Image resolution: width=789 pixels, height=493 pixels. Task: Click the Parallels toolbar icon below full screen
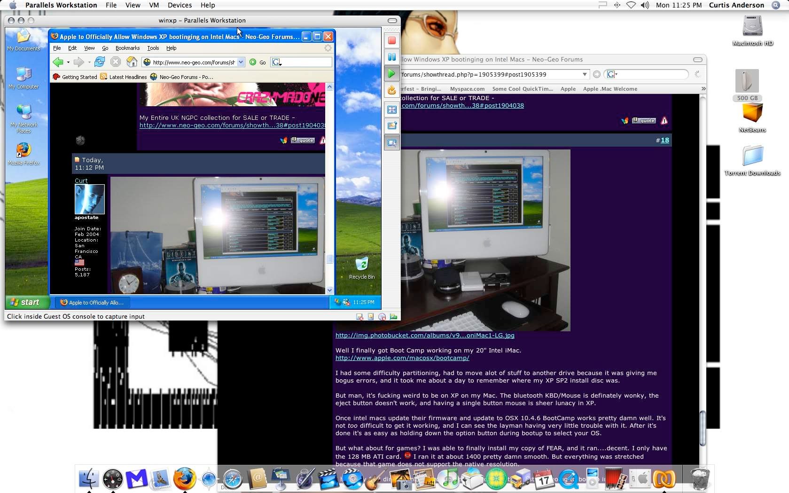tap(391, 126)
